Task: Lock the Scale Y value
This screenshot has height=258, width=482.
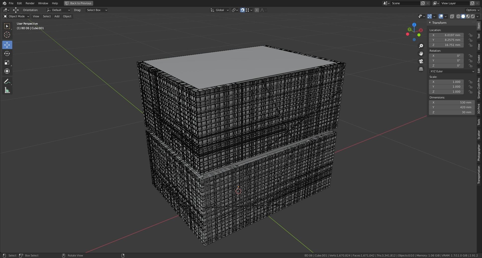Action: (x=470, y=87)
